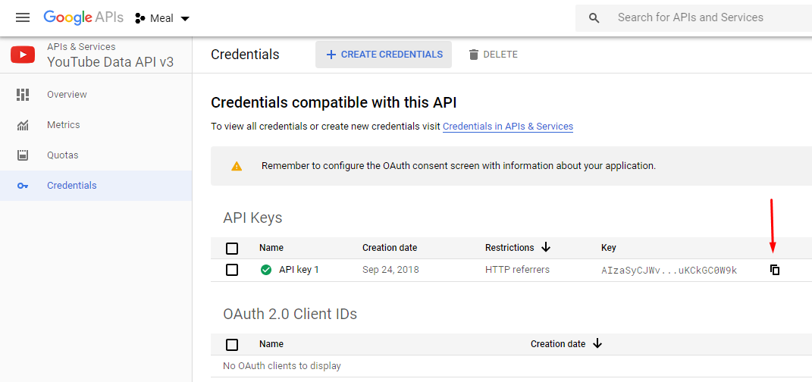Viewport: 812px width, 382px height.
Task: Click the Sep 24, 2018 creation date
Action: [390, 270]
